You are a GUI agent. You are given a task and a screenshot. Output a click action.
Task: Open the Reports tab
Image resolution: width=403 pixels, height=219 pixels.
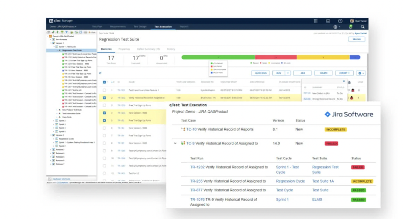click(184, 27)
